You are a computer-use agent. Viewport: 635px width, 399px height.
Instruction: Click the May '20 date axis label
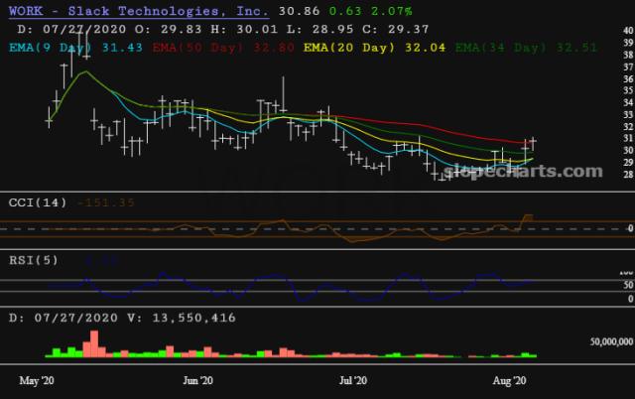click(37, 381)
